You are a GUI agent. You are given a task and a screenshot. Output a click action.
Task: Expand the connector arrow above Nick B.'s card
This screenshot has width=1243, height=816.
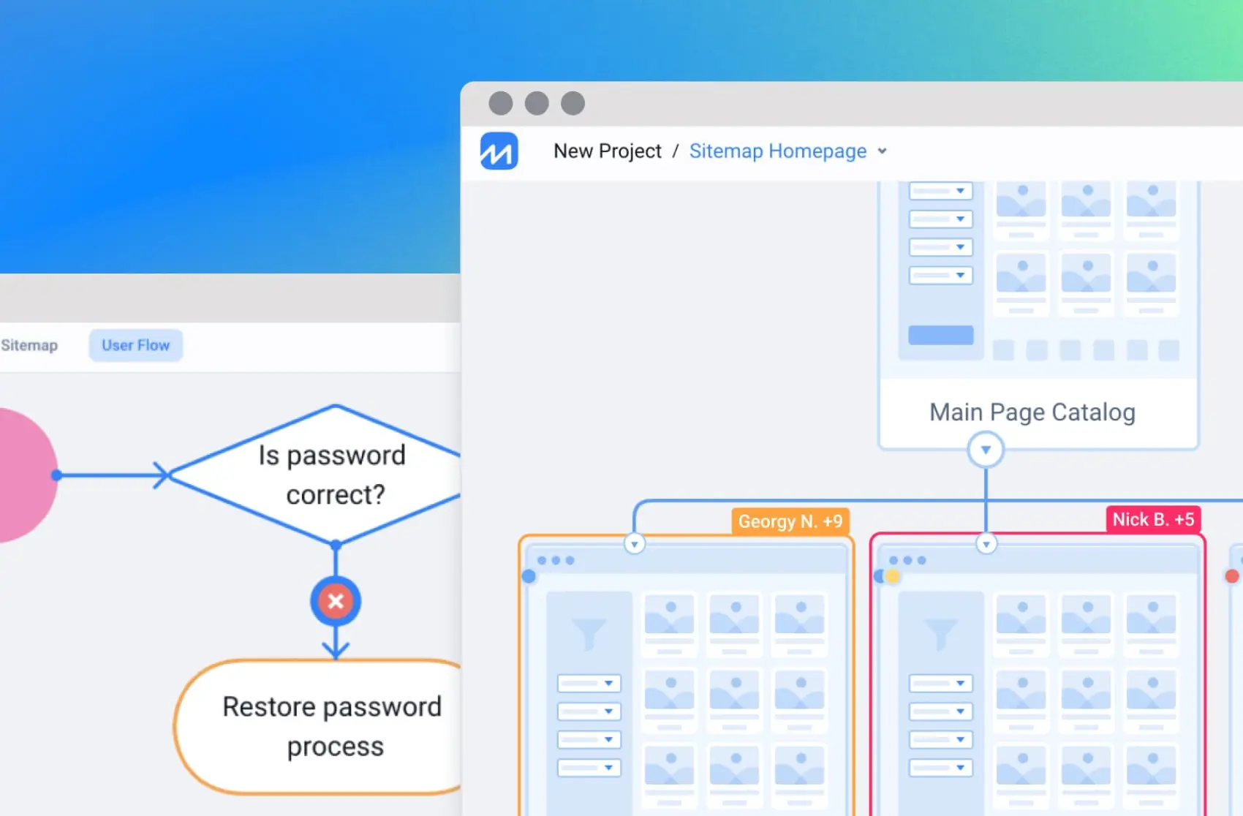tap(986, 543)
